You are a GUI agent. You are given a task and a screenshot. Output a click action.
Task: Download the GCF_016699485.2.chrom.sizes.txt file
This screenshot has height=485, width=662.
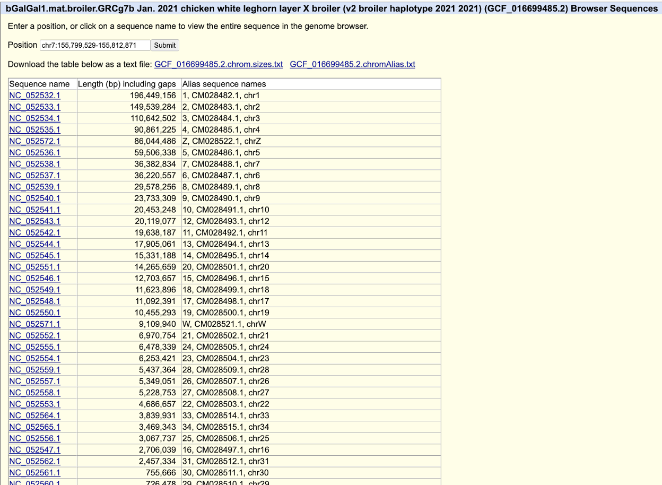[x=218, y=64]
